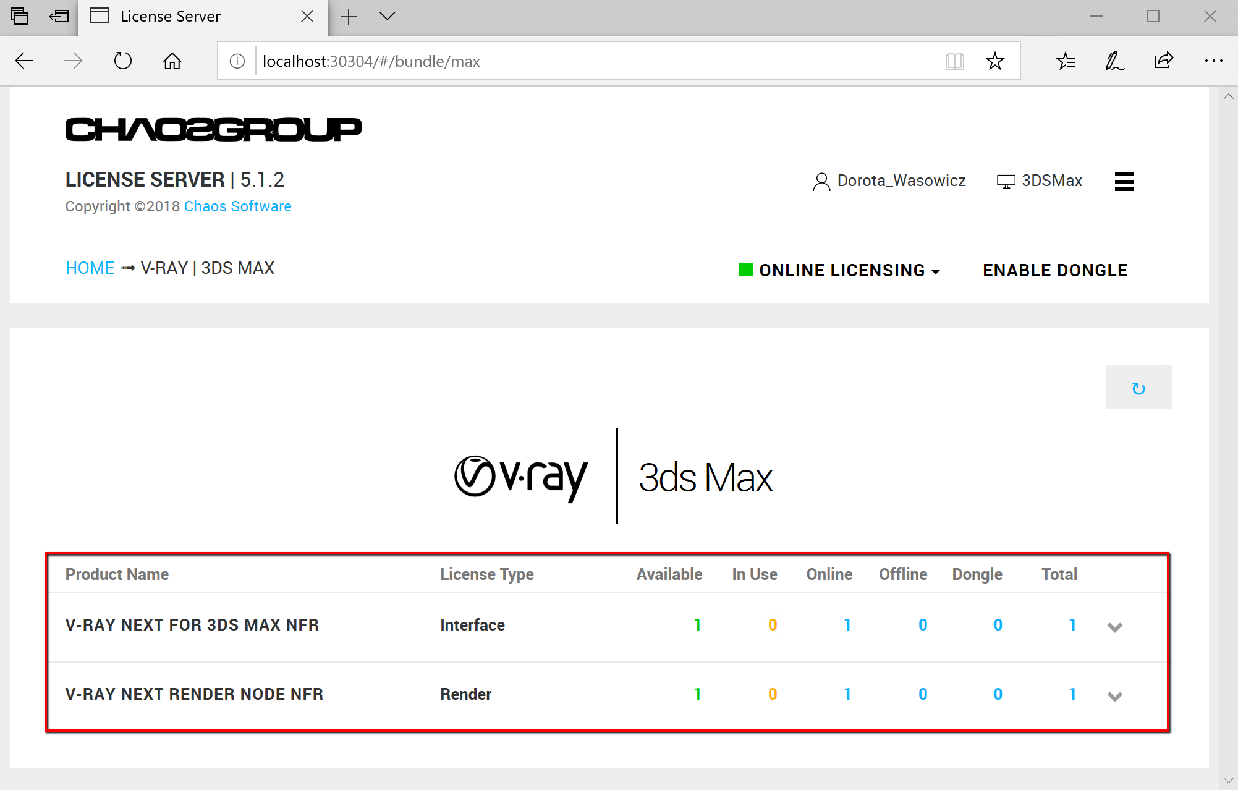Open the Chaos Software link
1238x790 pixels.
click(237, 206)
